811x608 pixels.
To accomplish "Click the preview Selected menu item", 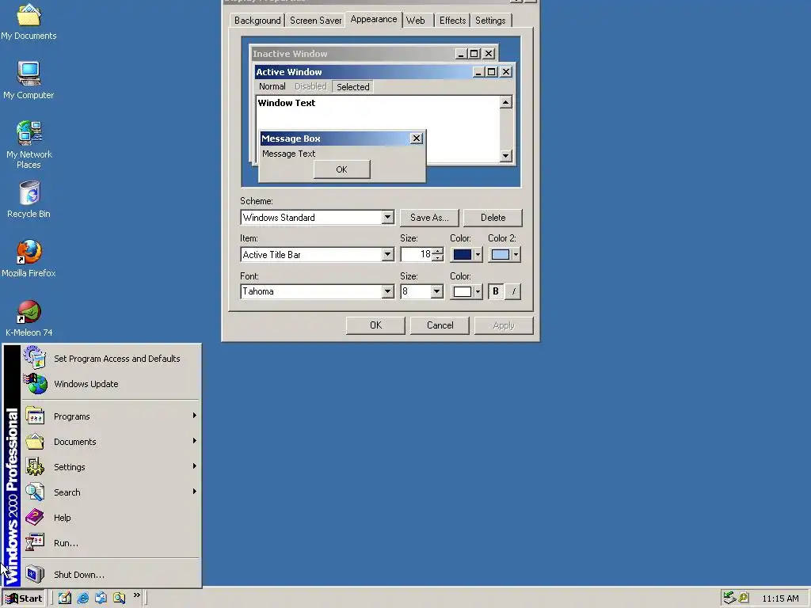I will pos(352,87).
